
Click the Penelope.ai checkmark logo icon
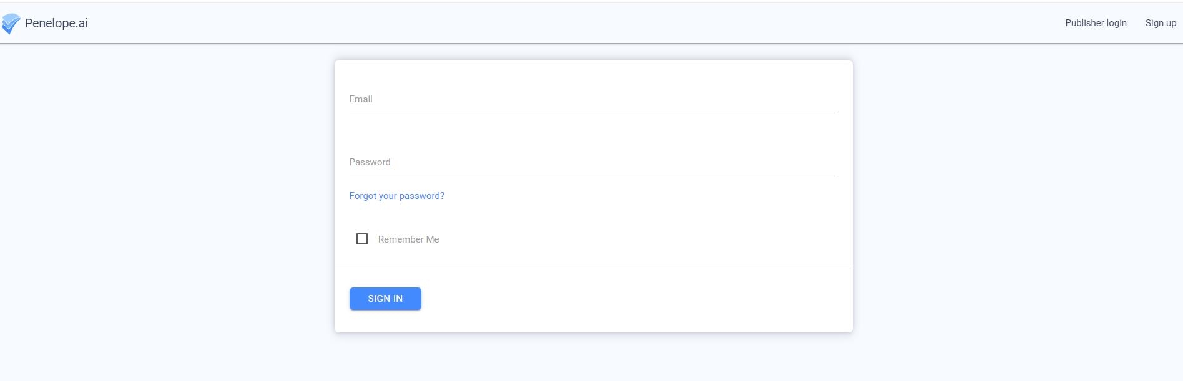(11, 24)
